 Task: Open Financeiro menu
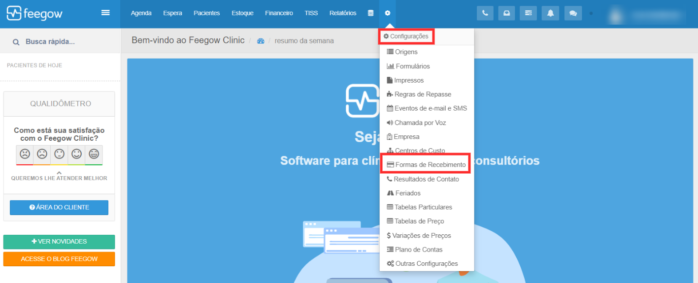coord(279,13)
